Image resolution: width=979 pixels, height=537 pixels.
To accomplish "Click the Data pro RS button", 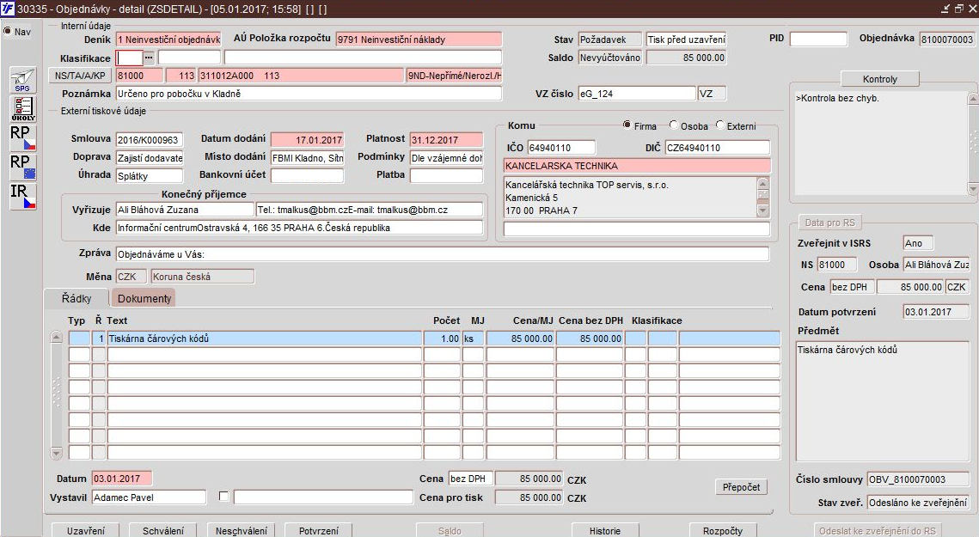I will click(829, 223).
